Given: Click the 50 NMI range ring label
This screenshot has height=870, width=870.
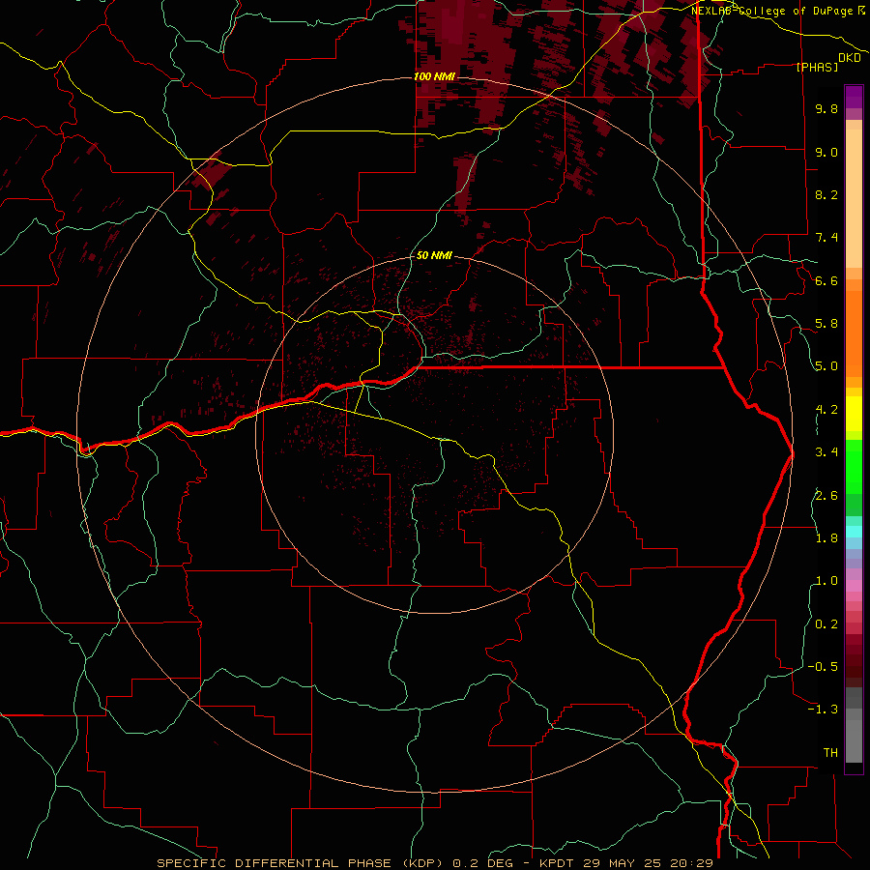Looking at the screenshot, I should (x=434, y=256).
